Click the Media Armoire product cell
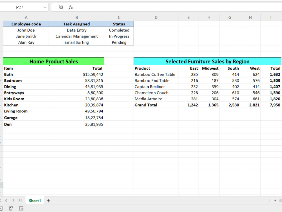The width and height of the screenshot is (282, 212). tap(156, 99)
